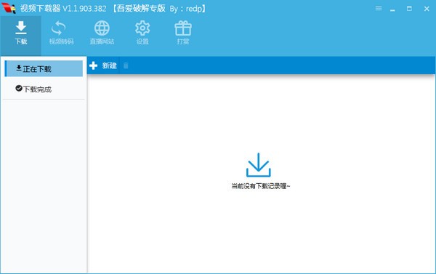This screenshot has width=436, height=274.
Task: Open the 下载 download tab
Action: [21, 35]
